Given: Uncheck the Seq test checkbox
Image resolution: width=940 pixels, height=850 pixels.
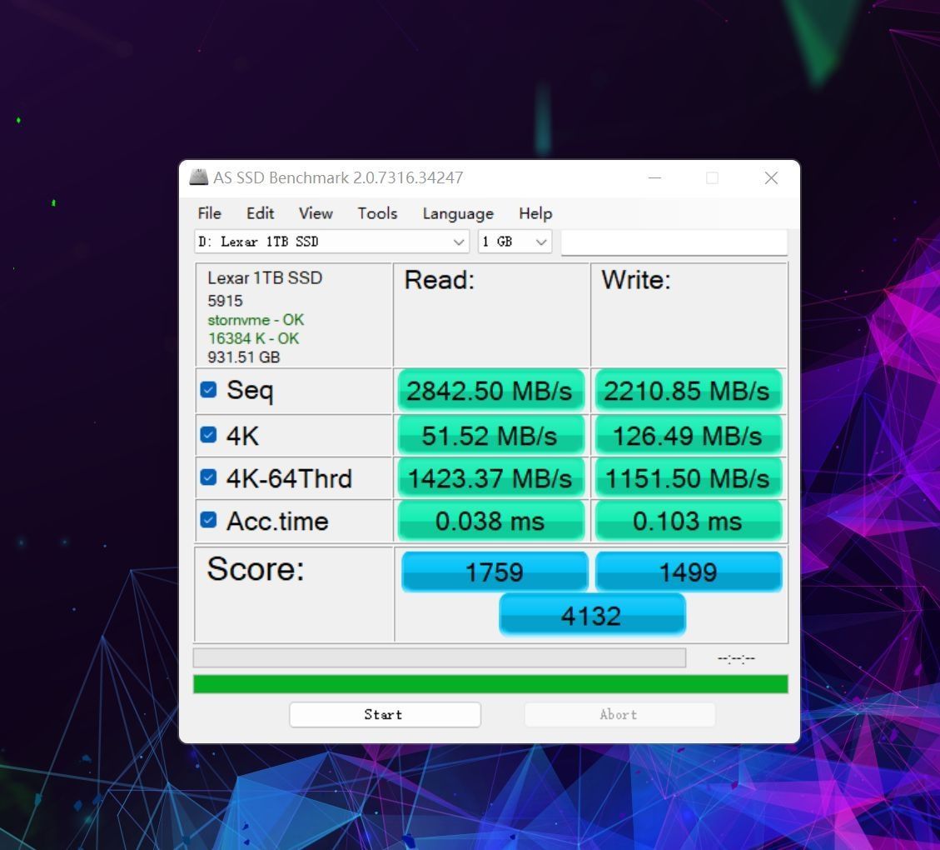Looking at the screenshot, I should (208, 390).
